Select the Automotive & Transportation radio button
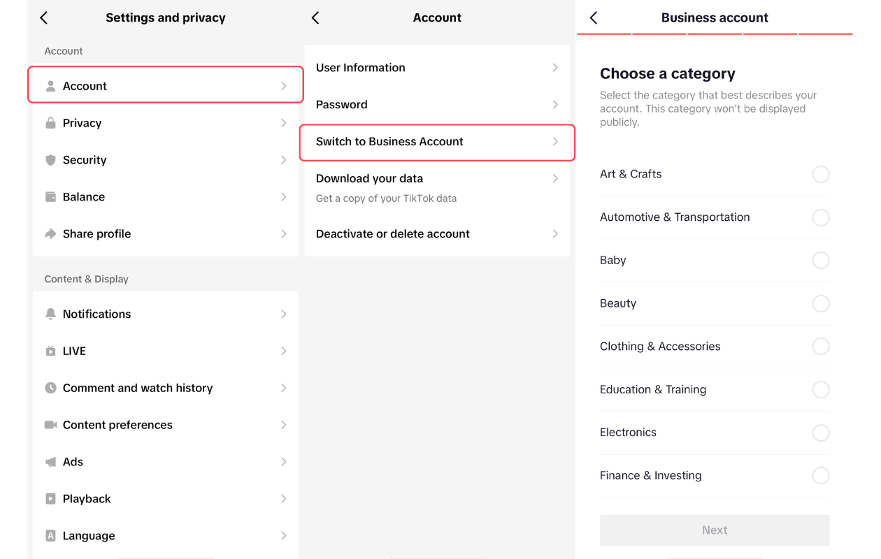 pos(821,217)
